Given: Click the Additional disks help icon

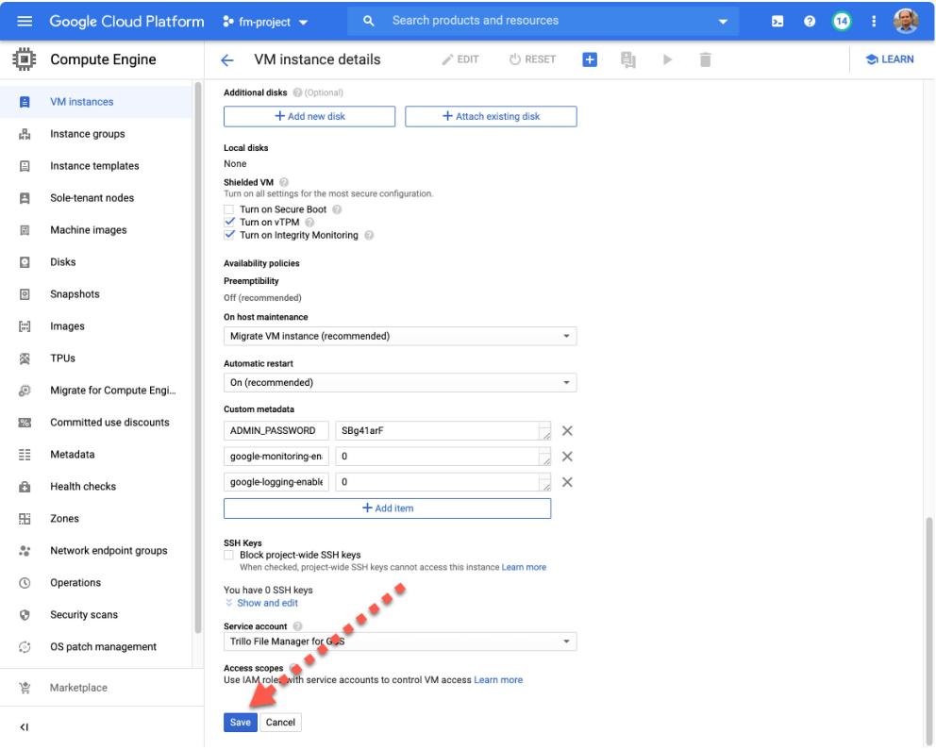Looking at the screenshot, I should pyautogui.click(x=297, y=92).
